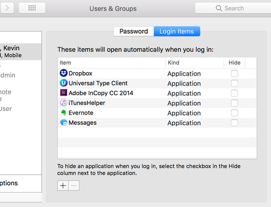
Task: Select the Login Items tab
Action: (177, 31)
